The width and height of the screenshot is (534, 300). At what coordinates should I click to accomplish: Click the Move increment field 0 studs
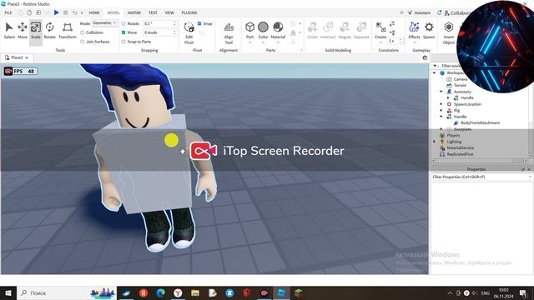160,32
